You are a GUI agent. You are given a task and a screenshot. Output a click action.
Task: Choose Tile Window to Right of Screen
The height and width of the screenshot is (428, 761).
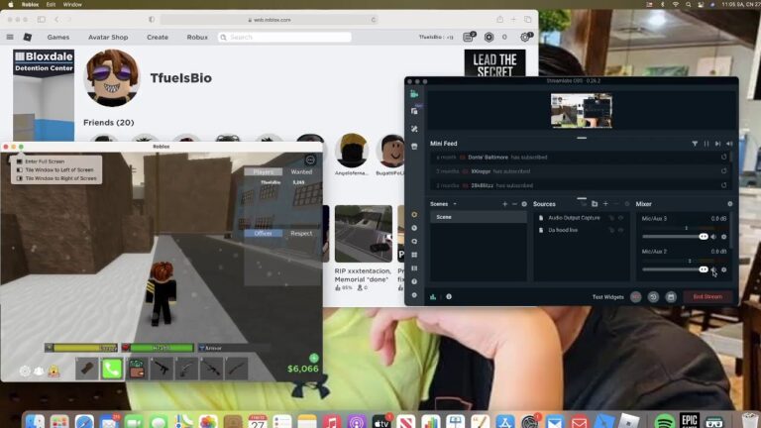[60, 178]
